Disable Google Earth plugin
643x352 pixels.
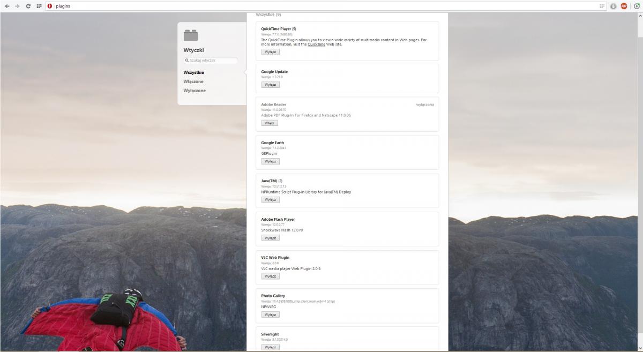[270, 161]
